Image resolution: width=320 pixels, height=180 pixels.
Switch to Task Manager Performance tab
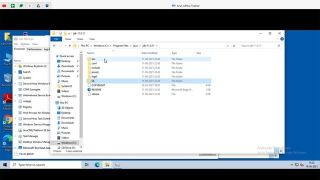(34, 49)
